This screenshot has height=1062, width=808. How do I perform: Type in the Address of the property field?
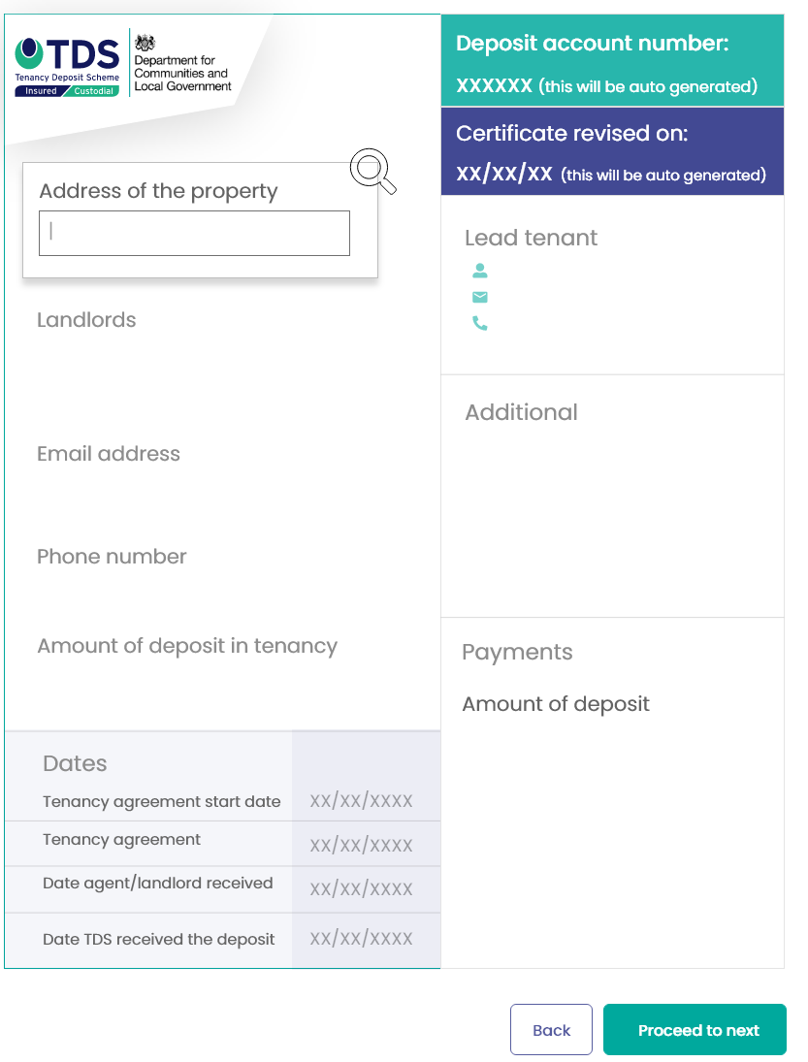coord(194,234)
